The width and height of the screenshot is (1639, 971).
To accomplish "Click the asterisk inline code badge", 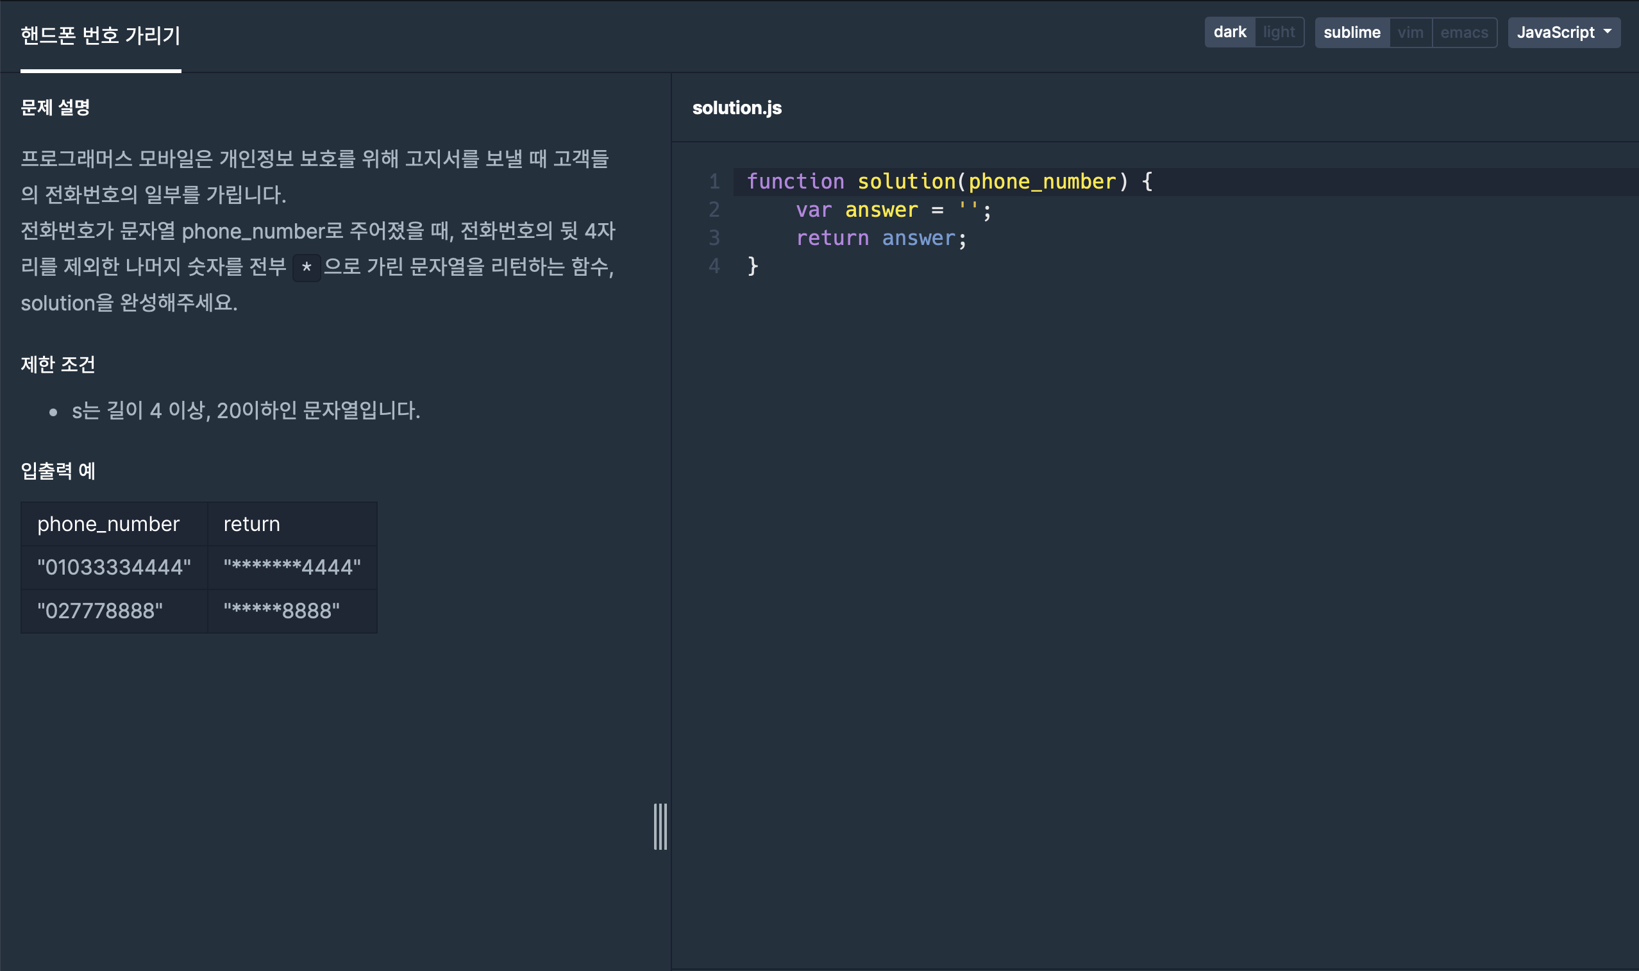I will coord(306,267).
